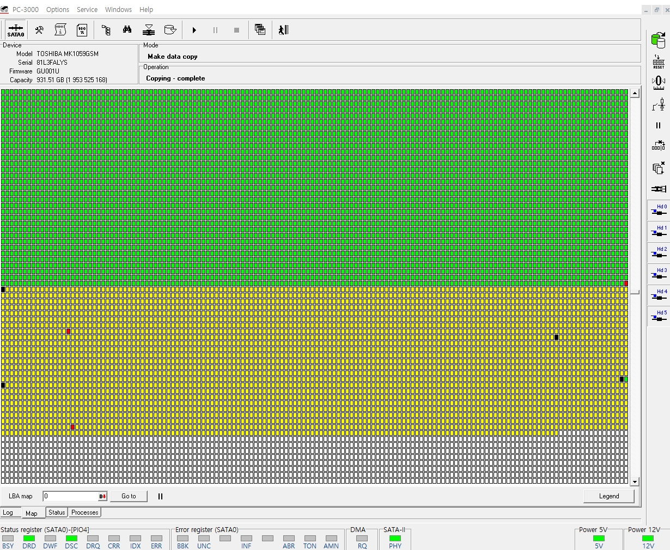Click the copy pages with X icon
The width and height of the screenshot is (670, 550).
[x=659, y=168]
